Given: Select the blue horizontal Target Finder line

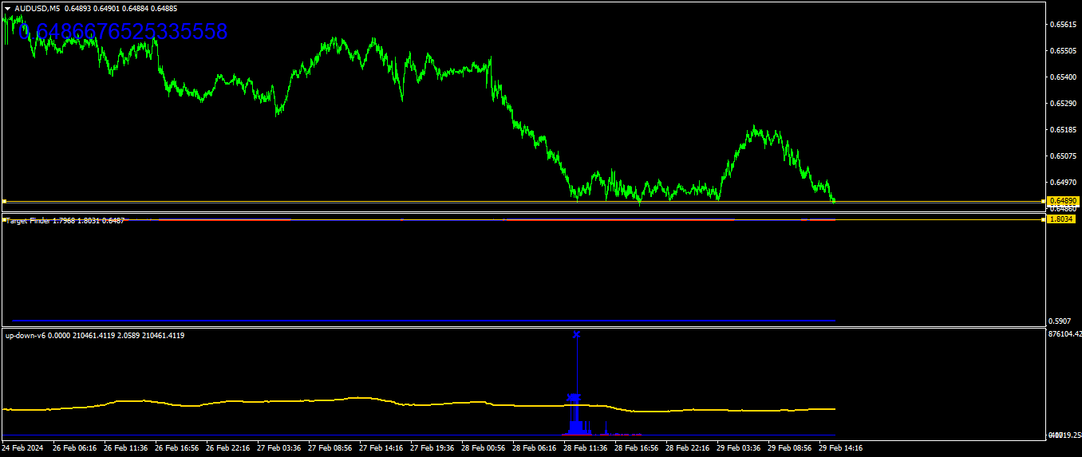Looking at the screenshot, I should (x=424, y=321).
